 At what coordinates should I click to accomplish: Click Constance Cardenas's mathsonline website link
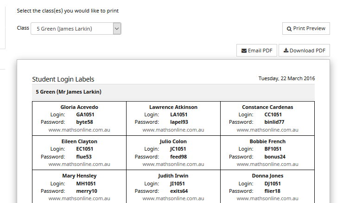point(267,130)
